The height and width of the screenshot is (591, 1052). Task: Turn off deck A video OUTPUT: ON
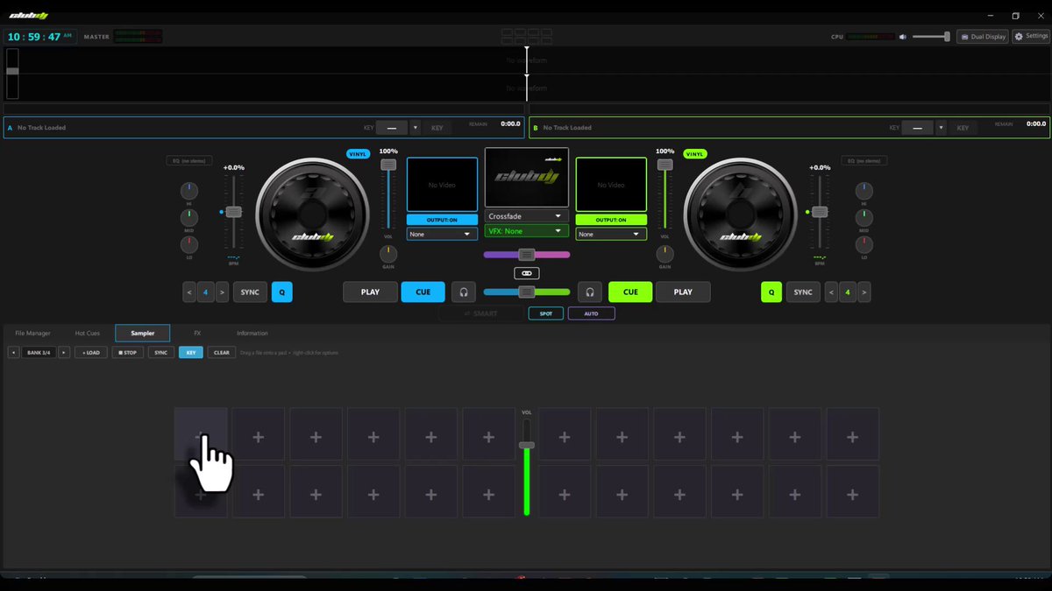[442, 220]
